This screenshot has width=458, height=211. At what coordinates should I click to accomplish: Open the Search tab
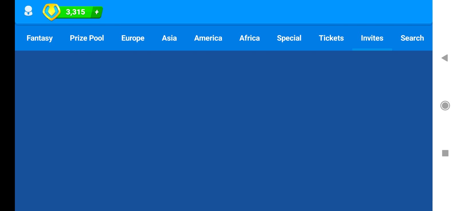click(412, 38)
